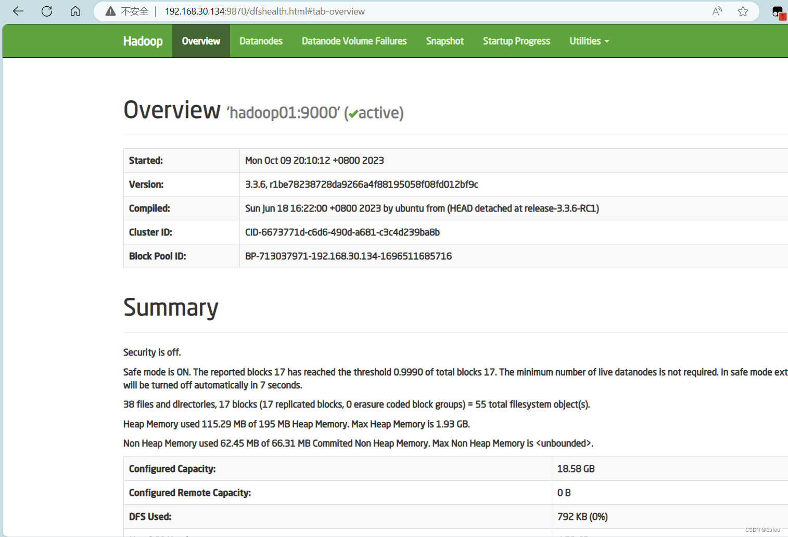The image size is (788, 537).
Task: Open the Snapshot tab
Action: coord(444,41)
